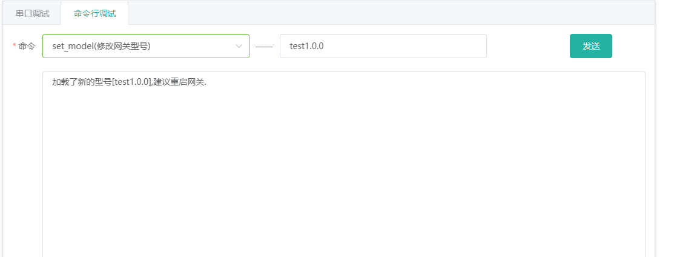Open the set_model command dropdown

click(146, 46)
